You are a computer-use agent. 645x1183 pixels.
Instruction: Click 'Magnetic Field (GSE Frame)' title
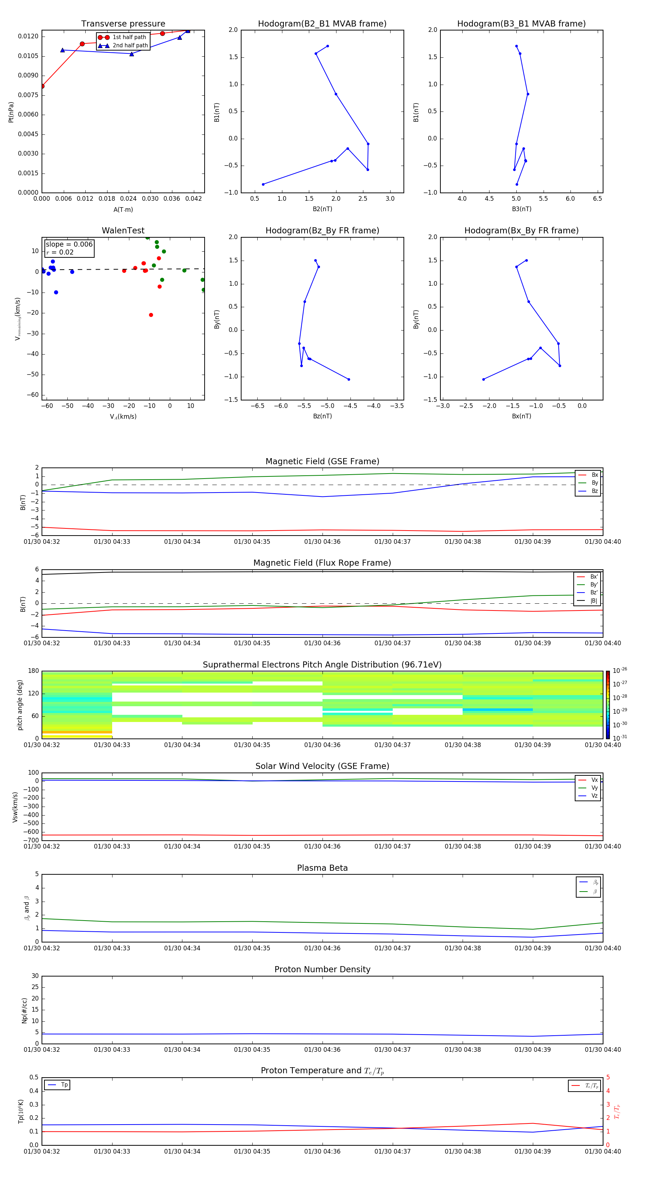pos(322,461)
